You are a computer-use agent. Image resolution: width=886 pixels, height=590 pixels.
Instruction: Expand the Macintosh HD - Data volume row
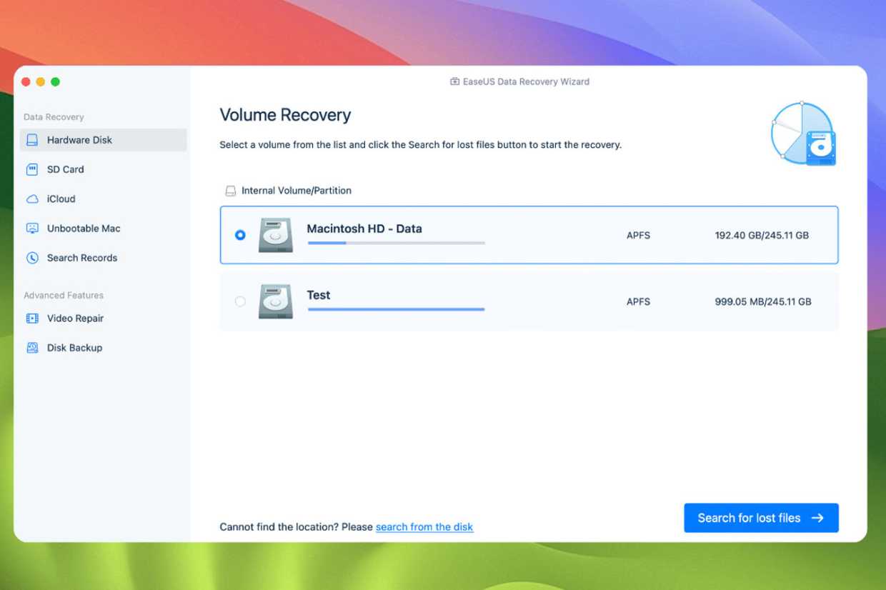529,235
